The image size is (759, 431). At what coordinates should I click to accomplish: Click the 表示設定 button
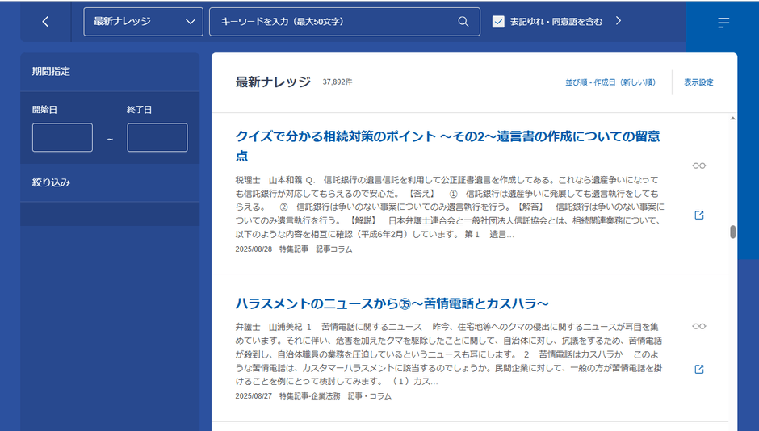pyautogui.click(x=698, y=82)
